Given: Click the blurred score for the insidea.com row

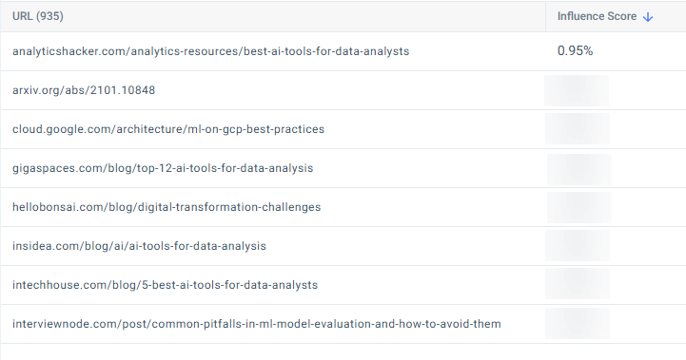Looking at the screenshot, I should click(578, 245).
